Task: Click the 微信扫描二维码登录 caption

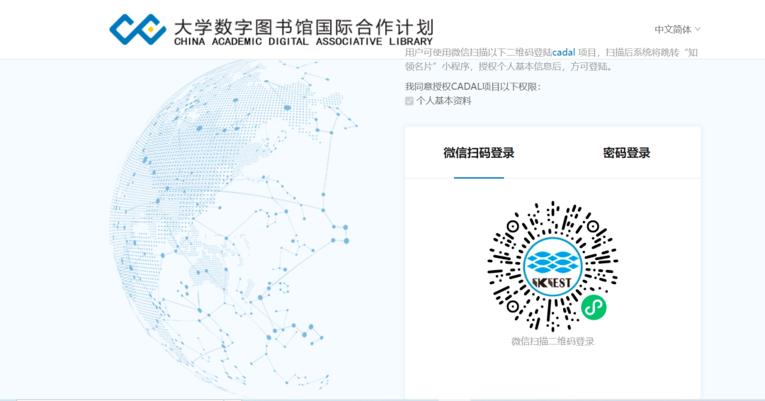Action: pos(552,341)
